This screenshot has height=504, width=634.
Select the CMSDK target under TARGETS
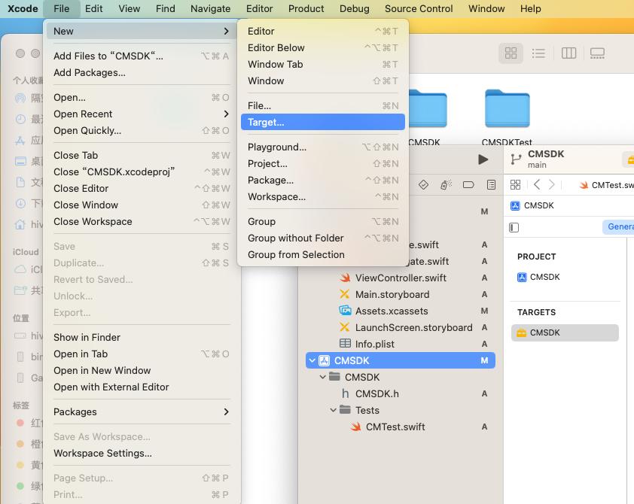tap(565, 332)
